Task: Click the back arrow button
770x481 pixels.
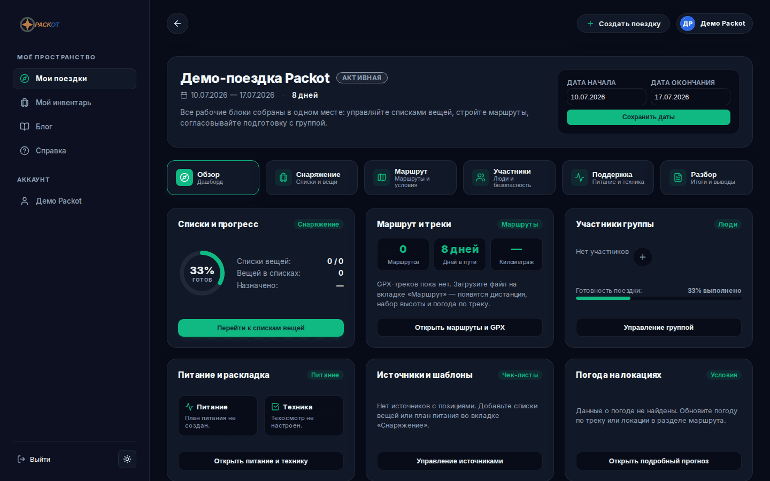Action: [178, 24]
